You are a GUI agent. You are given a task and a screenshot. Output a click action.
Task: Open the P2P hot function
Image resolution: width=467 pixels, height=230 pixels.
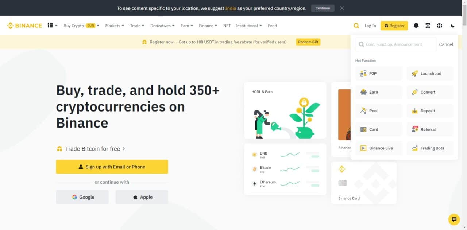click(379, 73)
